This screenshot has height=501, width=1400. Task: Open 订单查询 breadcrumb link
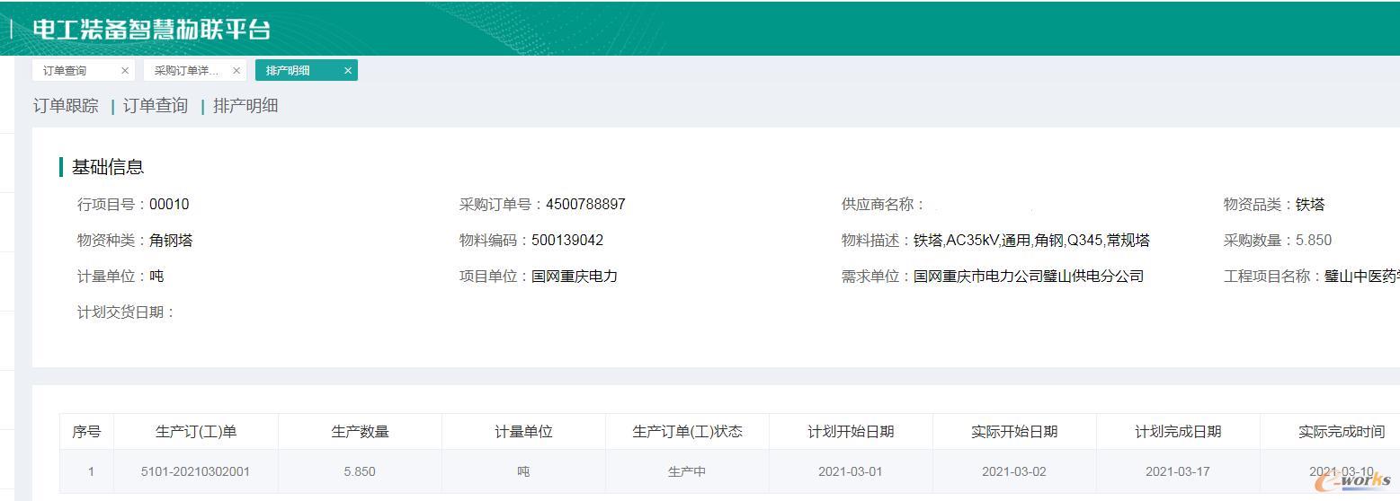click(x=156, y=106)
